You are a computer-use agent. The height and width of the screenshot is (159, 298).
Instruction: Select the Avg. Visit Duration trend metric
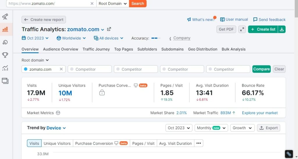175,143
